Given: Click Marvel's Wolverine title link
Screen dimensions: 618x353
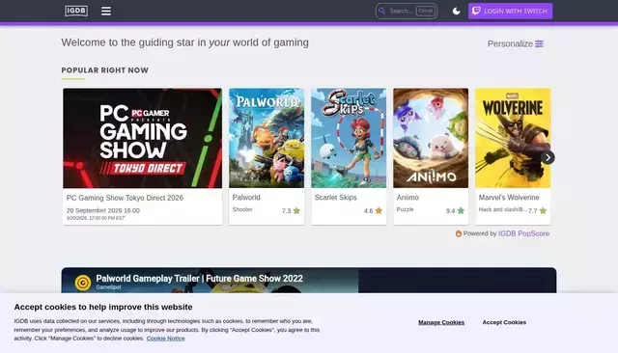Looking at the screenshot, I should (509, 197).
